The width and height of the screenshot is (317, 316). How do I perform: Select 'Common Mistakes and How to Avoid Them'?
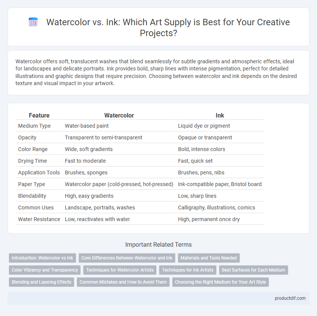123,282
